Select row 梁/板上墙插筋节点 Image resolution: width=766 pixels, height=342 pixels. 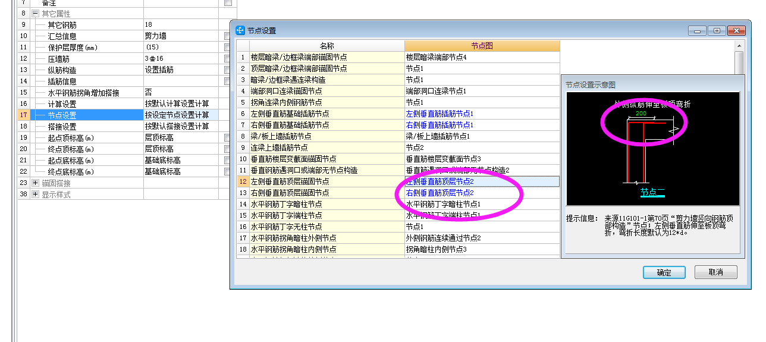(x=327, y=136)
